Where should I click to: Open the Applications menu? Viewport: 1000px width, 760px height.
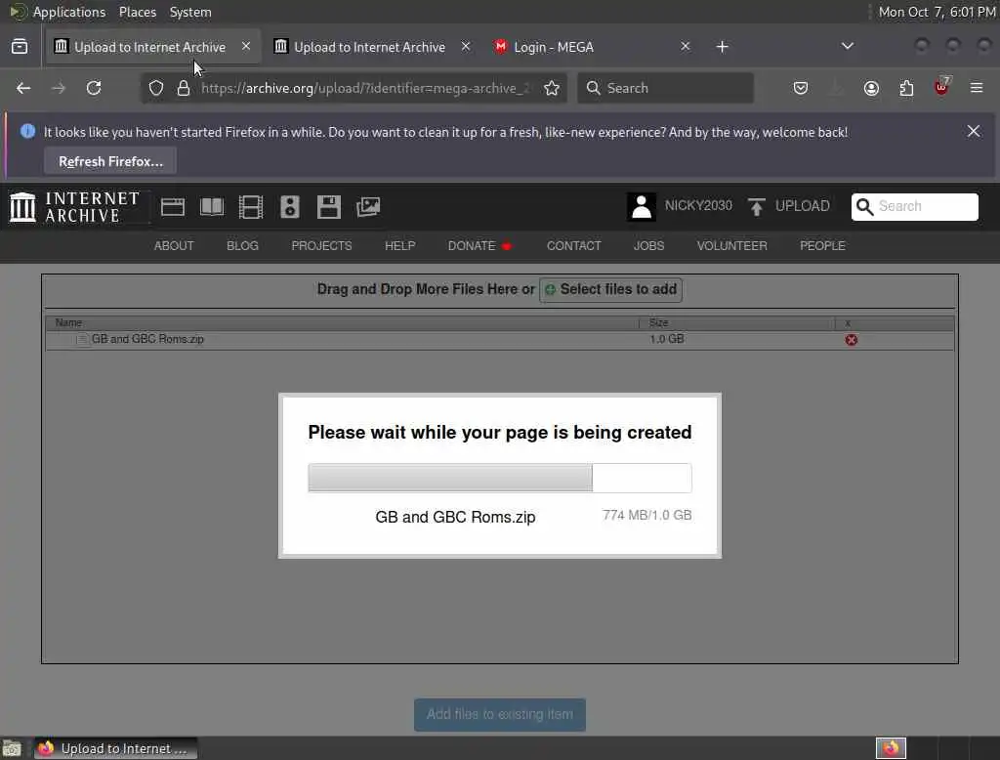(69, 12)
